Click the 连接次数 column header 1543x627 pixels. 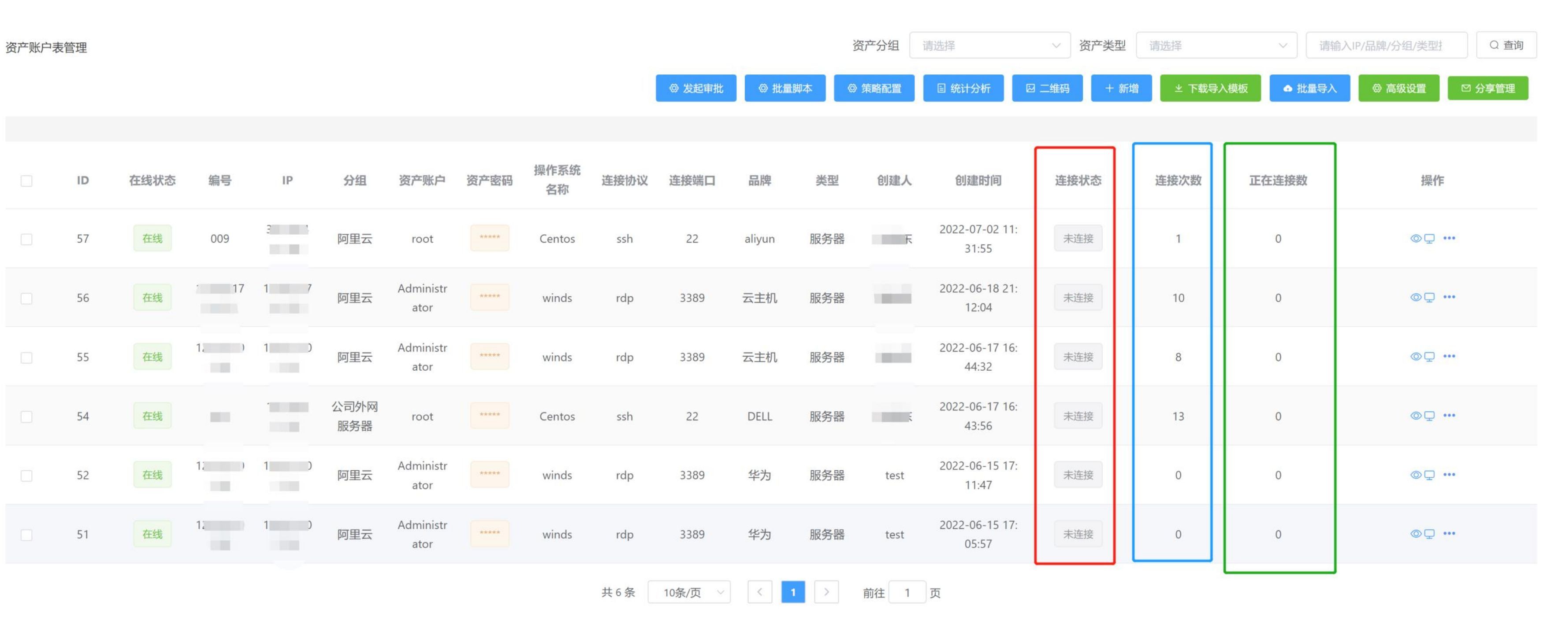[x=1178, y=180]
